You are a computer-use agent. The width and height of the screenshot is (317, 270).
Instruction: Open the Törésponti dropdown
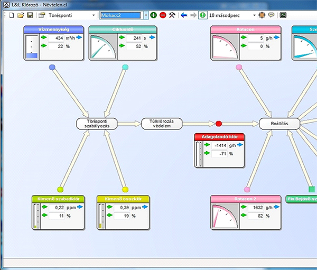94,15
